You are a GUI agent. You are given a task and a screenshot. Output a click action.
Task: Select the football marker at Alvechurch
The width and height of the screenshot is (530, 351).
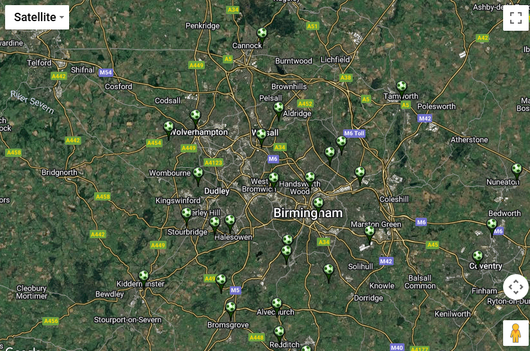(x=277, y=306)
